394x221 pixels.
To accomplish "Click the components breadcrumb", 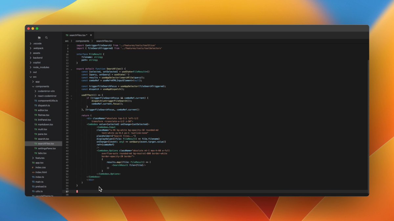I will [82, 41].
